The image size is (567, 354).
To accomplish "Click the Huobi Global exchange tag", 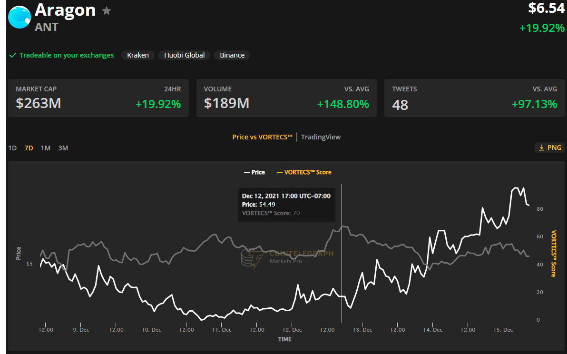I will point(184,55).
